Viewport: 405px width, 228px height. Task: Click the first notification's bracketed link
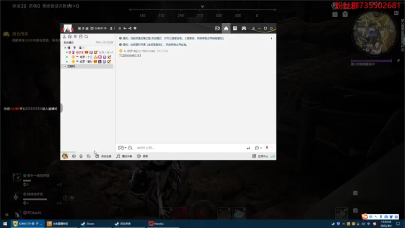tap(205, 39)
